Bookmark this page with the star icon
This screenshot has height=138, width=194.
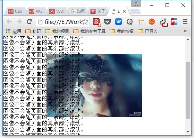85,22
